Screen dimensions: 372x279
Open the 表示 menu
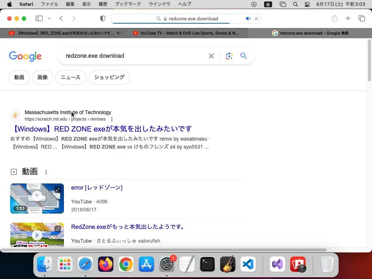[x=86, y=4]
